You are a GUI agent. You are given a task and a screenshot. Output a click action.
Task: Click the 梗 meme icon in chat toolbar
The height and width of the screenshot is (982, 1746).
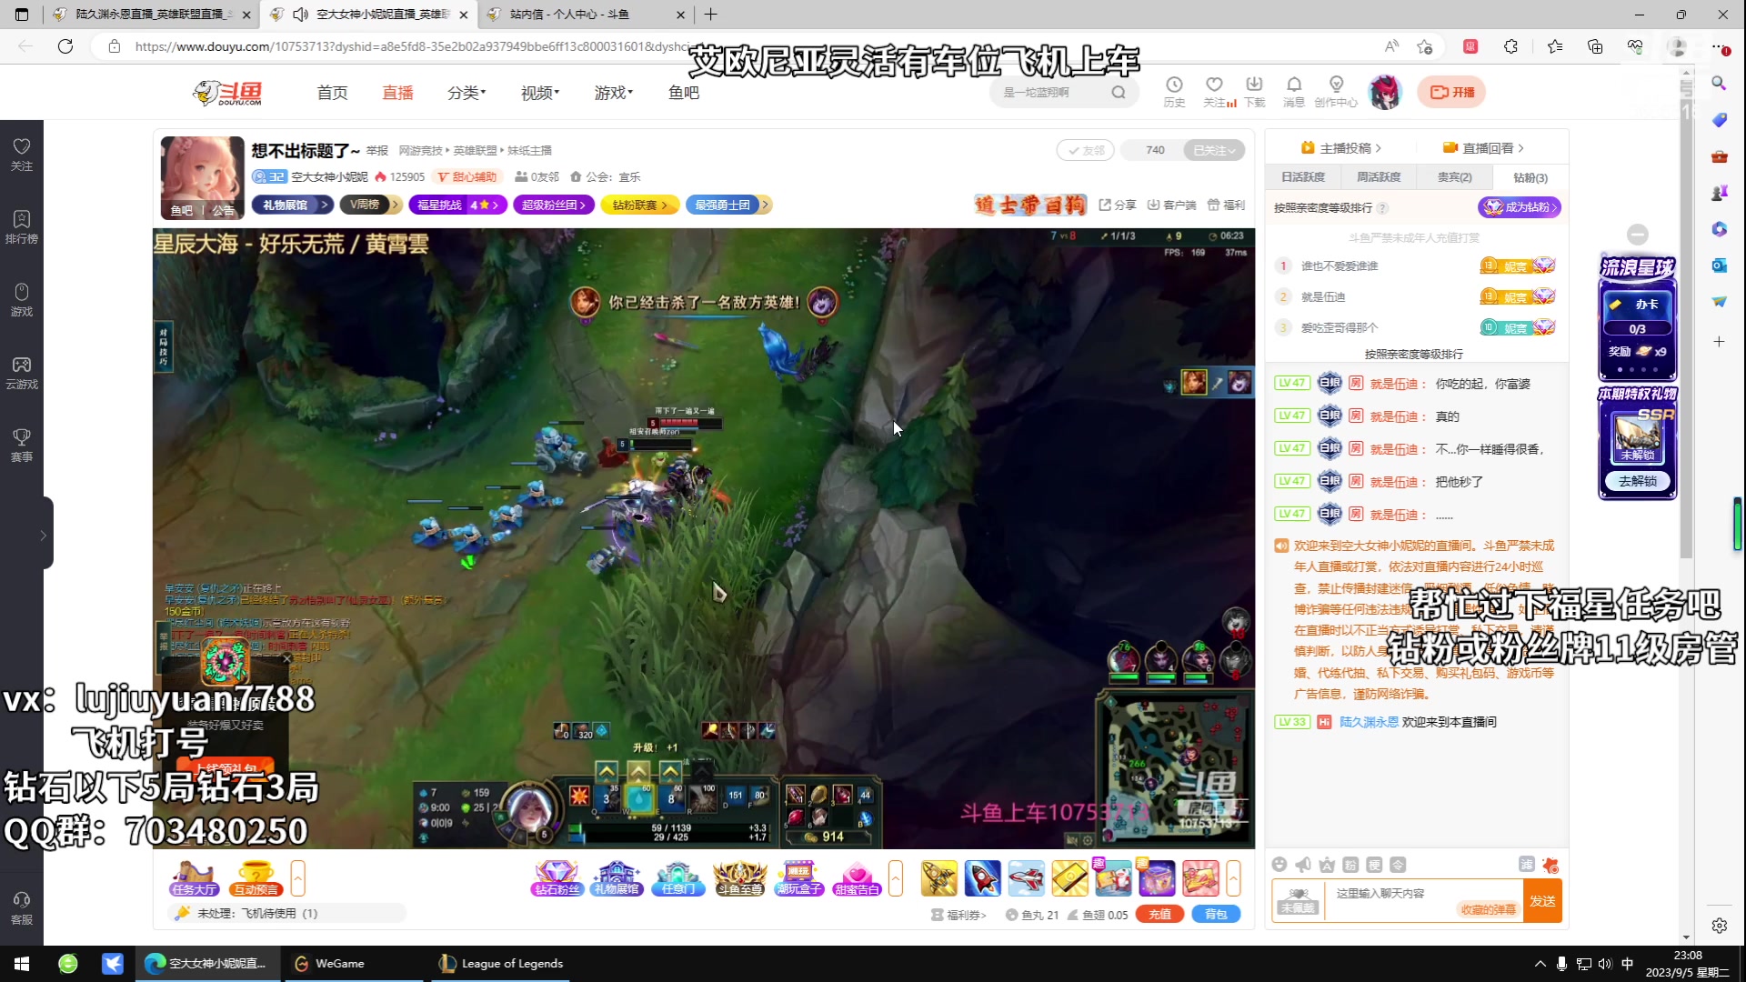pos(1374,865)
